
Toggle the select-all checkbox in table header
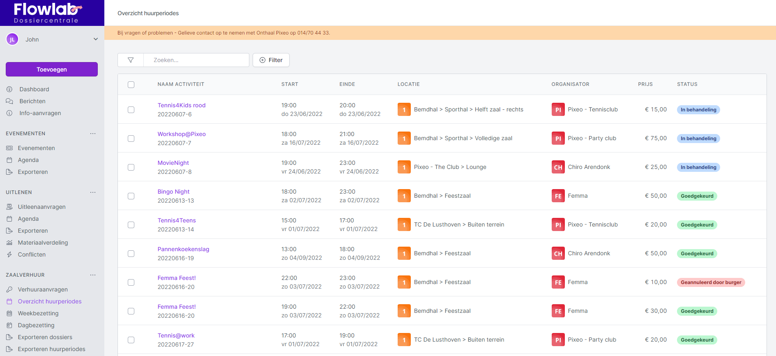[131, 85]
